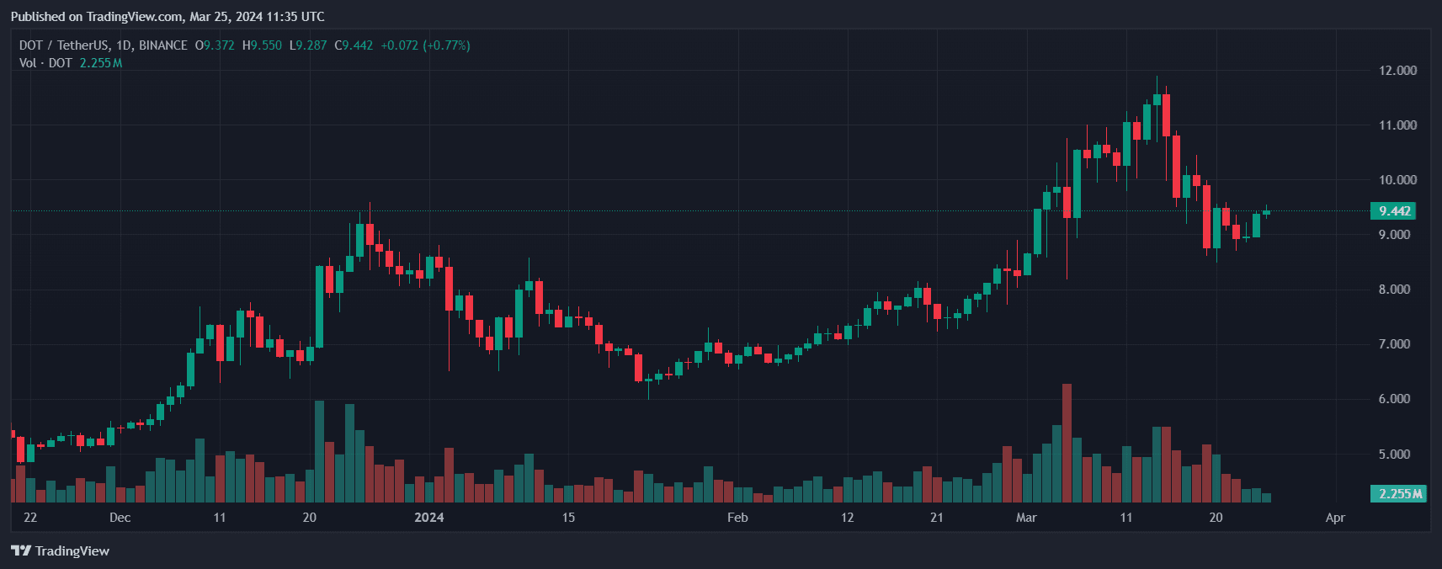Image resolution: width=1442 pixels, height=569 pixels.
Task: Click the 10.000 price level label
Action: coord(1397,180)
